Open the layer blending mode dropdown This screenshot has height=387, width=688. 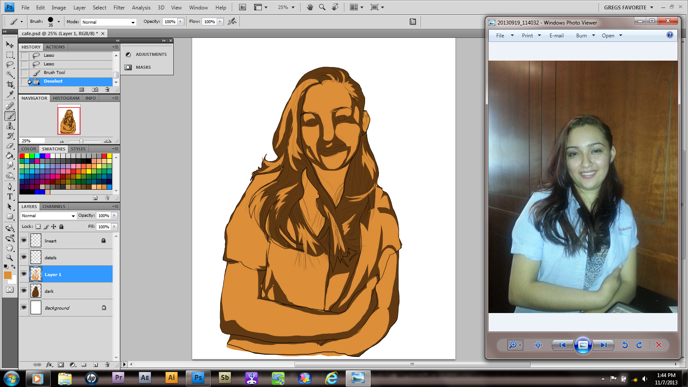pos(48,216)
